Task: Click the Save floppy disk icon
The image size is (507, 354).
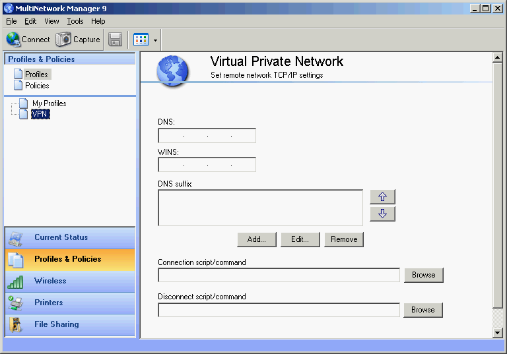Action: [115, 40]
